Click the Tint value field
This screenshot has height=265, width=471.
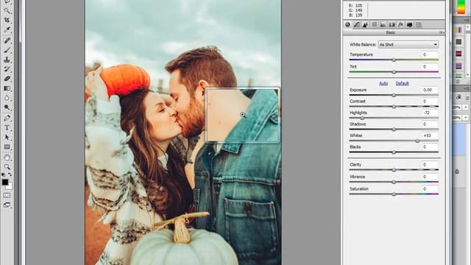tap(430, 66)
